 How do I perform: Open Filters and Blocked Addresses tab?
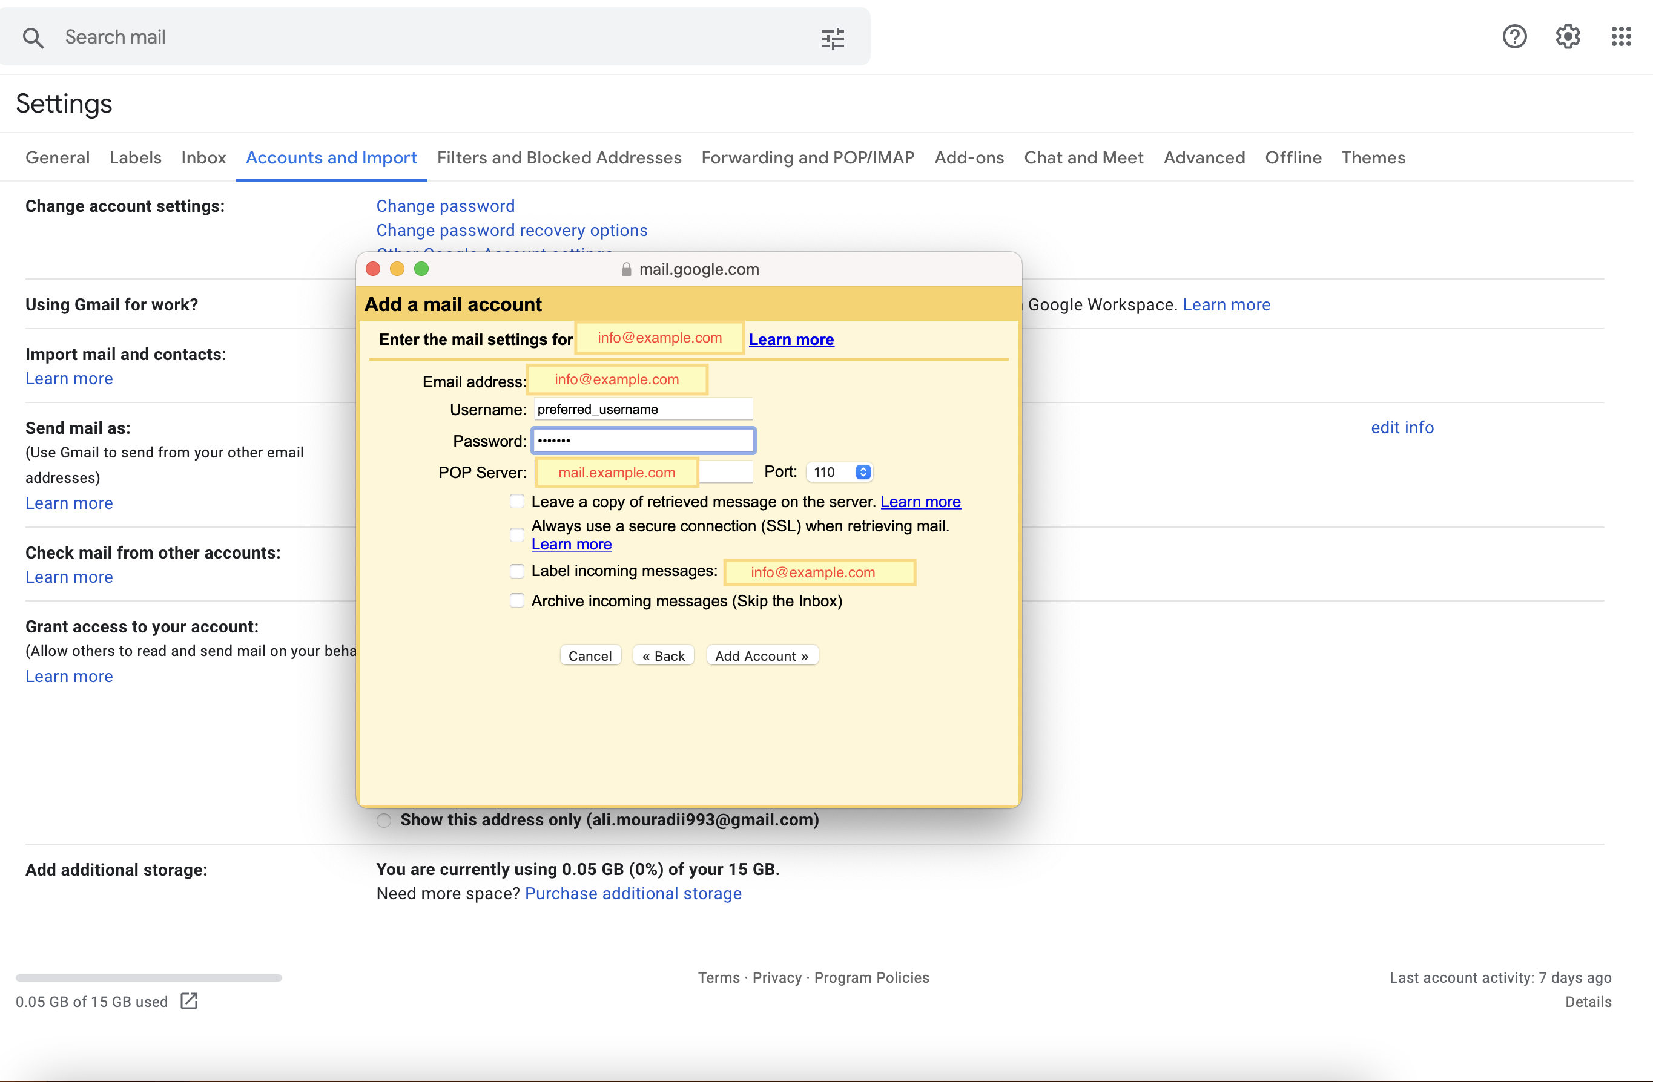(x=558, y=157)
